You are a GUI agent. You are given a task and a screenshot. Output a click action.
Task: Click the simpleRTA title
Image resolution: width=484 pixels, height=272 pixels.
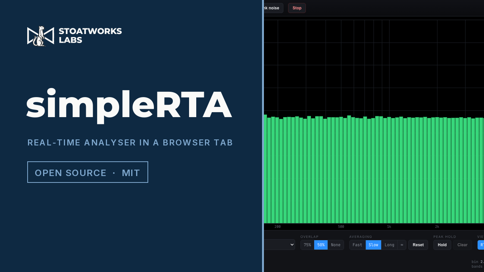coord(129,106)
